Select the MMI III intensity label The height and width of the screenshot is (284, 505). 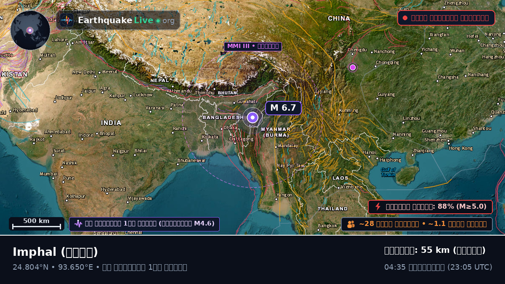point(253,46)
